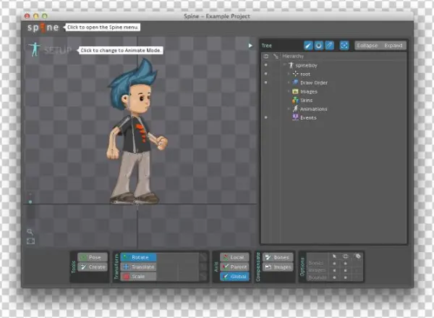Viewport: 434px width, 318px height.
Task: Click the zoom magnifier icon in viewport
Action: pos(30,232)
